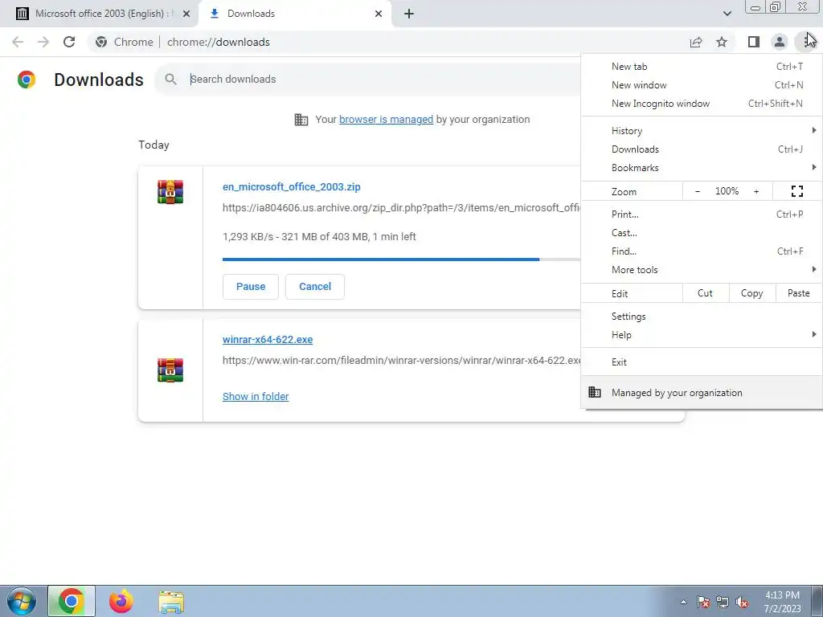823x617 pixels.
Task: Follow the 'browser is managed' link
Action: [x=387, y=120]
